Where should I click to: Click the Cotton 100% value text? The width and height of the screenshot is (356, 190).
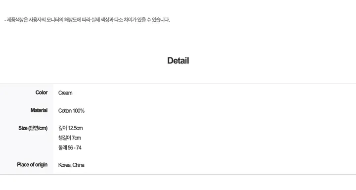pyautogui.click(x=71, y=111)
